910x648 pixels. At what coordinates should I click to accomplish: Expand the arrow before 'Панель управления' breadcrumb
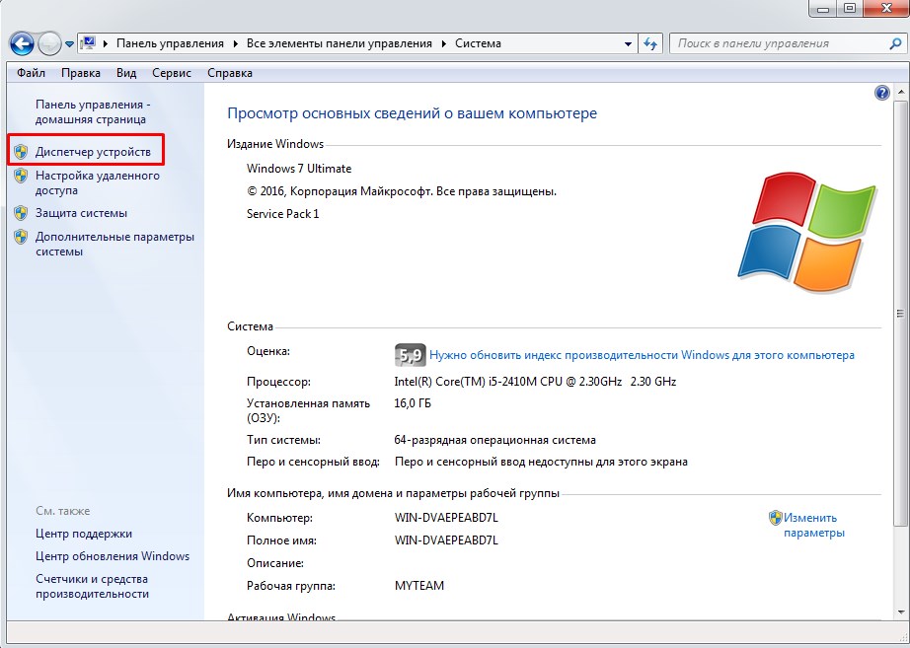point(106,44)
